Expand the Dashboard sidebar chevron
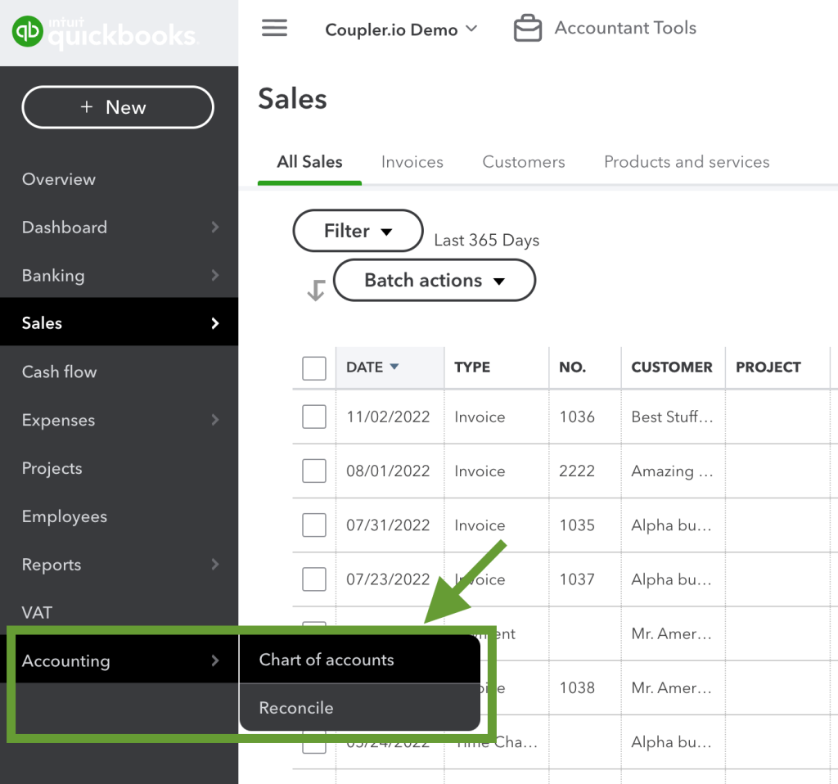Image resolution: width=838 pixels, height=784 pixels. pos(215,228)
